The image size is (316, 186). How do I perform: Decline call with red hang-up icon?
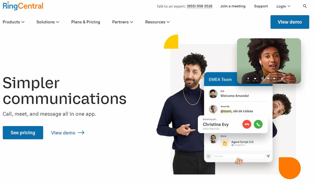[x=247, y=124]
